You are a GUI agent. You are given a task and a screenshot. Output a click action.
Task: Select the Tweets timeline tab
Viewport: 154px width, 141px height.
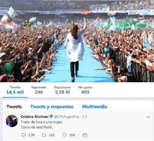click(x=14, y=107)
